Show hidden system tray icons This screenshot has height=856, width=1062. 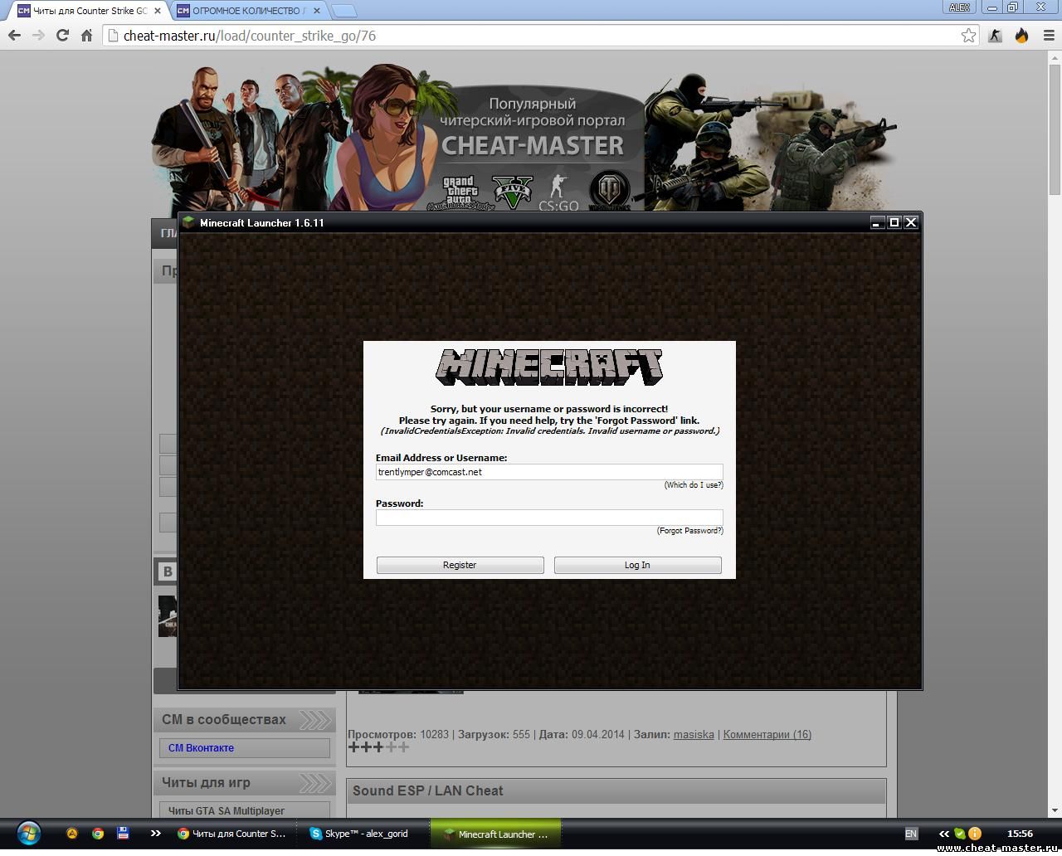pos(943,834)
